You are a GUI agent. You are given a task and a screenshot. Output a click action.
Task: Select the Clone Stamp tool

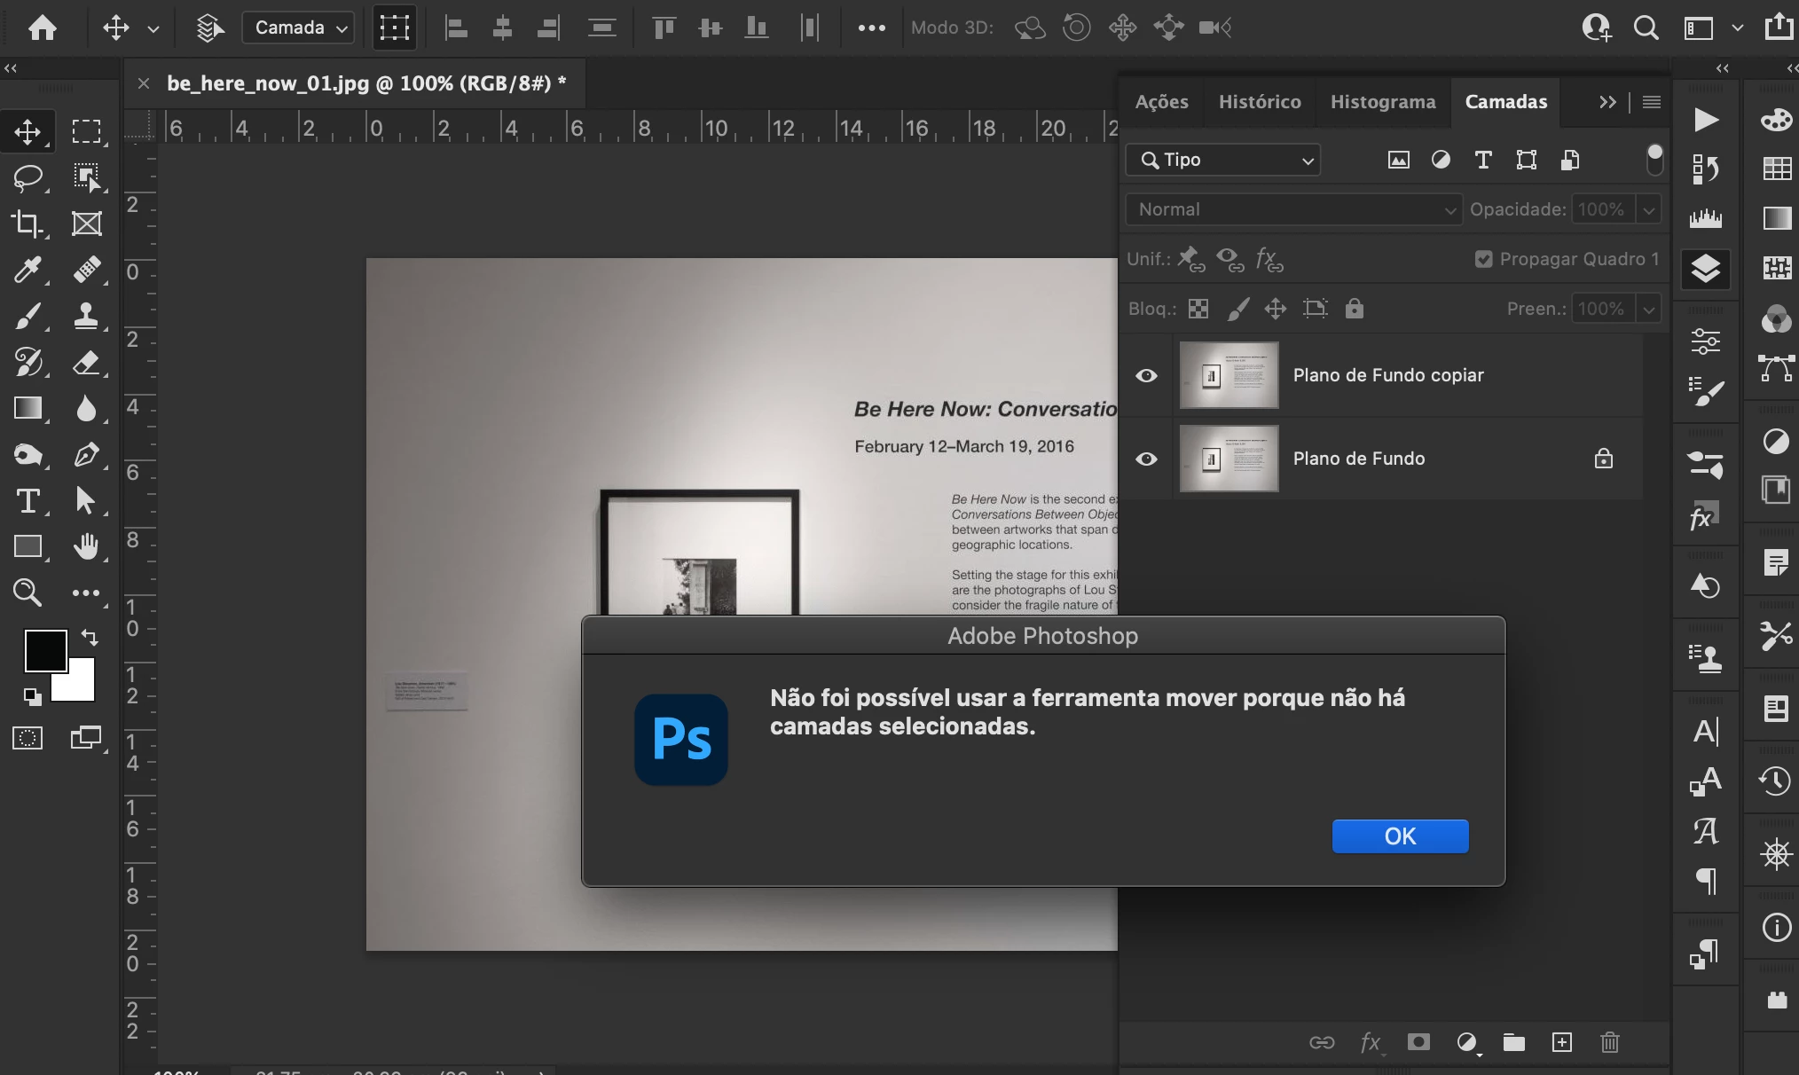[x=86, y=316]
